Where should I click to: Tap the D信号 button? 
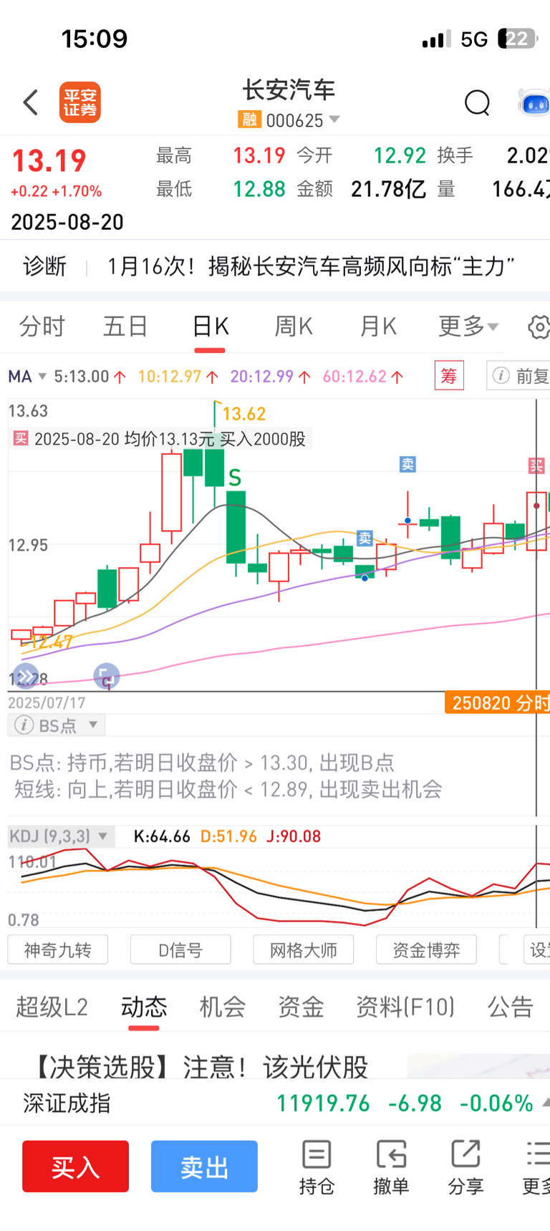tap(180, 950)
